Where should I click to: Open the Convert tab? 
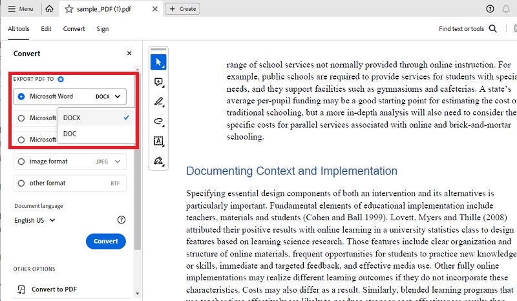point(74,28)
